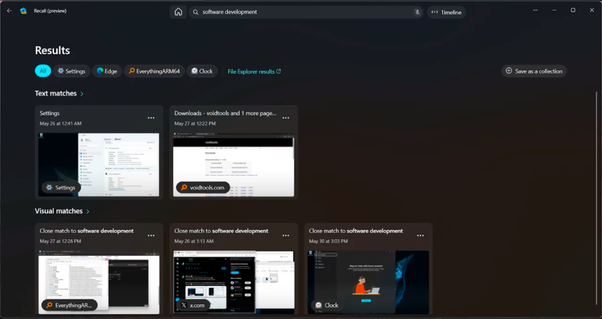Filter results by Edge
602x319 pixels.
(x=107, y=71)
